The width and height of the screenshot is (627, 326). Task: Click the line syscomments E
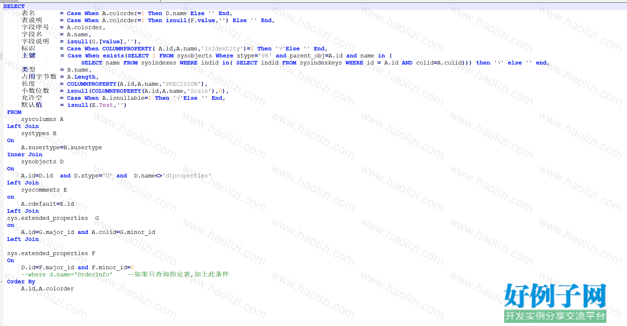(44, 190)
